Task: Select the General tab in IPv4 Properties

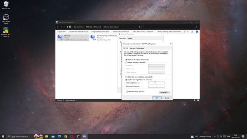Action: pyautogui.click(x=125, y=48)
